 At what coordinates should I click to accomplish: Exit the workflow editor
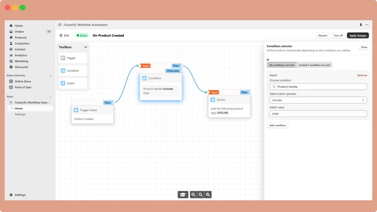point(64,35)
